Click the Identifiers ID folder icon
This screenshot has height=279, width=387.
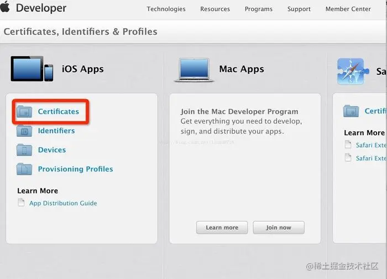24,131
